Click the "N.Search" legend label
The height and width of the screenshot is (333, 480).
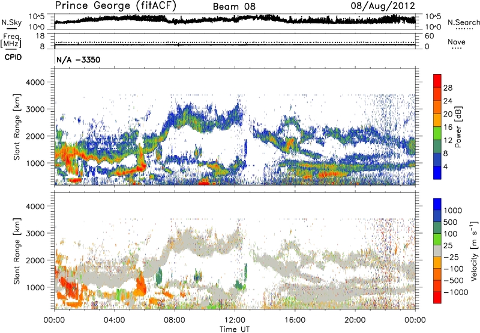click(463, 22)
